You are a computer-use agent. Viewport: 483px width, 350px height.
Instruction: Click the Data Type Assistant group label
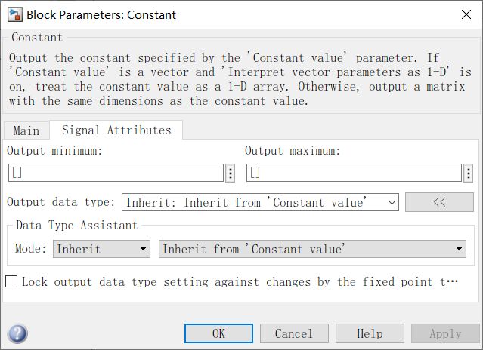(x=77, y=225)
